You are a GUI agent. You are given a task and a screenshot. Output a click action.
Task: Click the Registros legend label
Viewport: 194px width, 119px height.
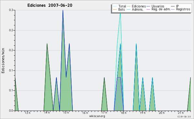click(x=183, y=9)
